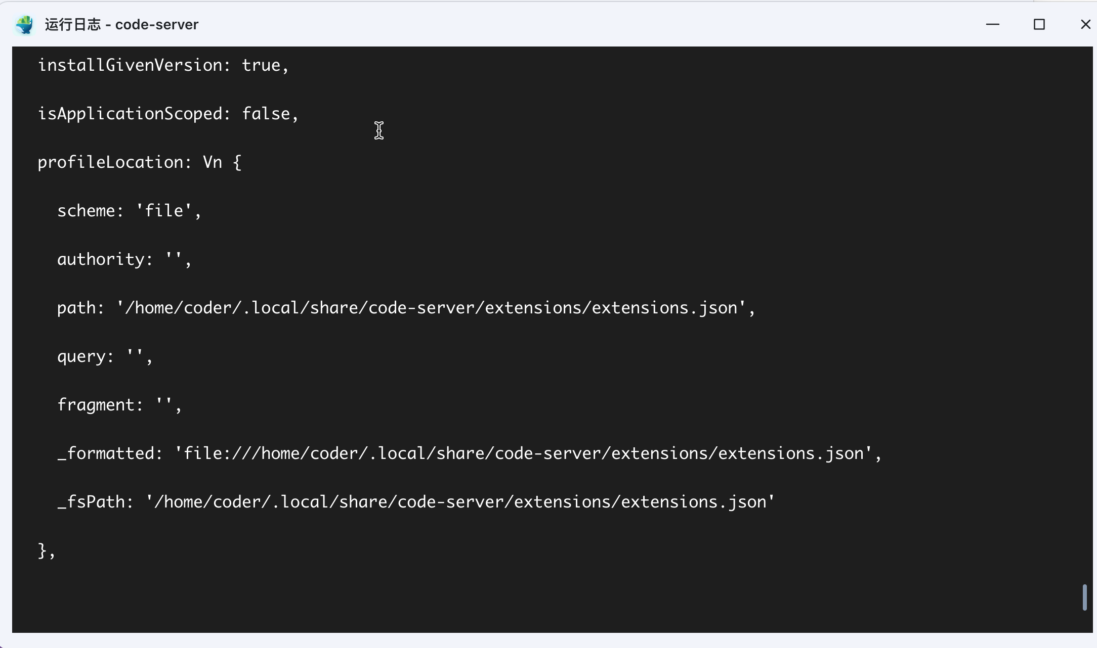Click the fragment log line
This screenshot has width=1097, height=648.
119,405
